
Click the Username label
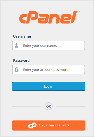[22, 36]
